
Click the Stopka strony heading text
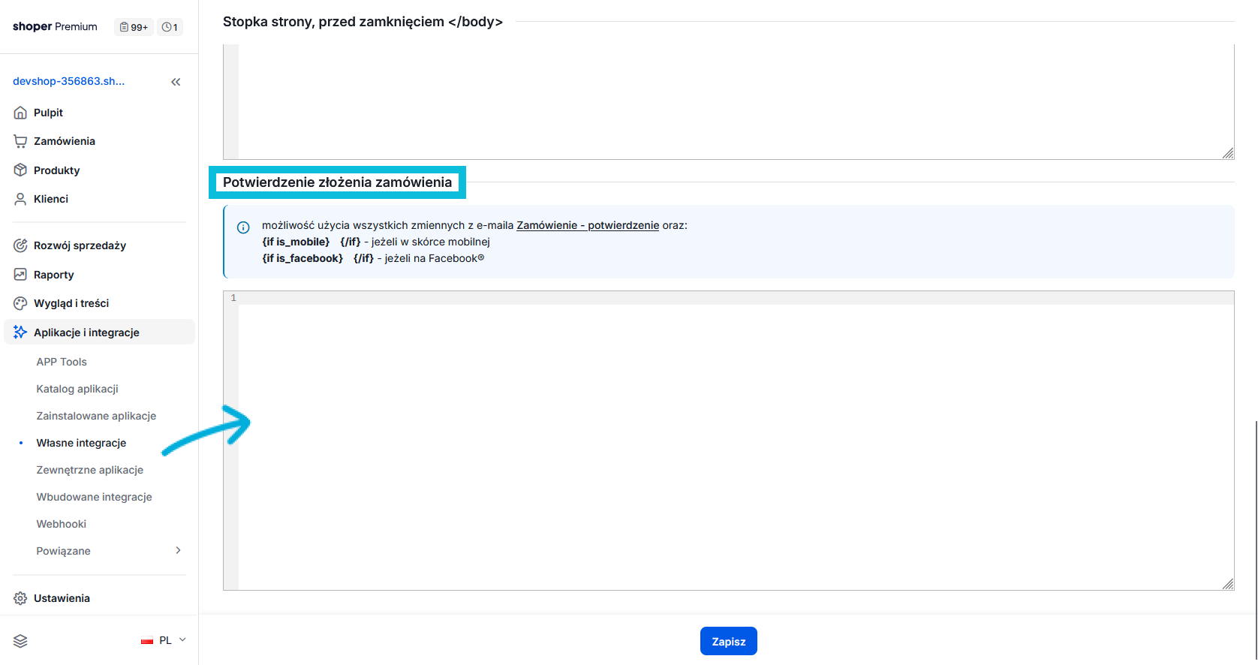point(363,22)
